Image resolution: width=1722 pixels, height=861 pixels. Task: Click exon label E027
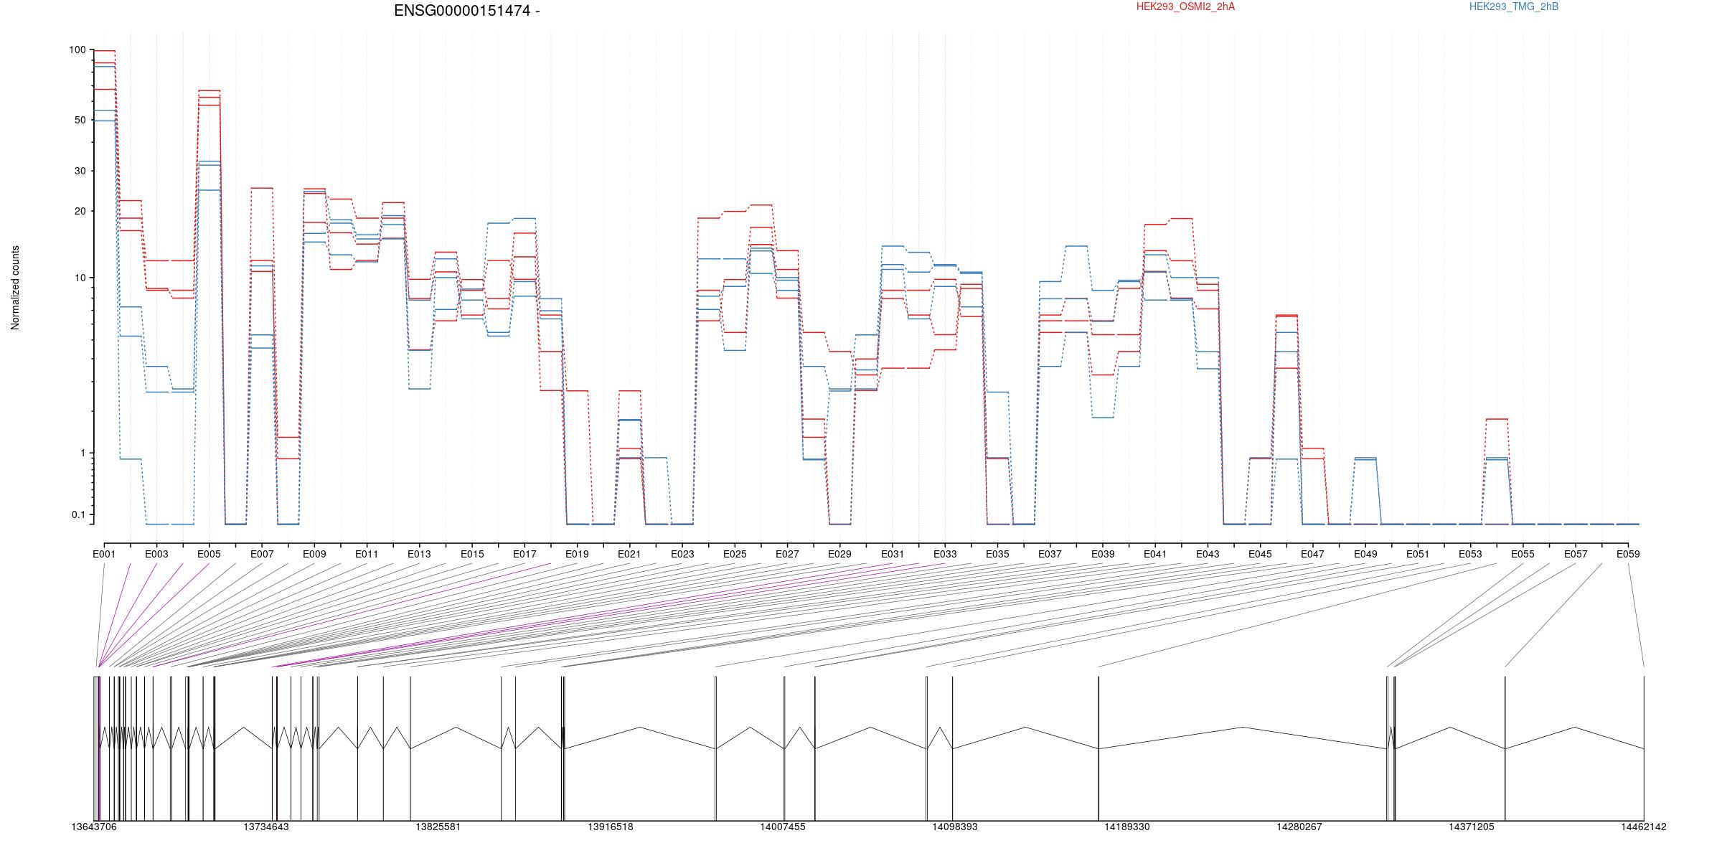[787, 554]
